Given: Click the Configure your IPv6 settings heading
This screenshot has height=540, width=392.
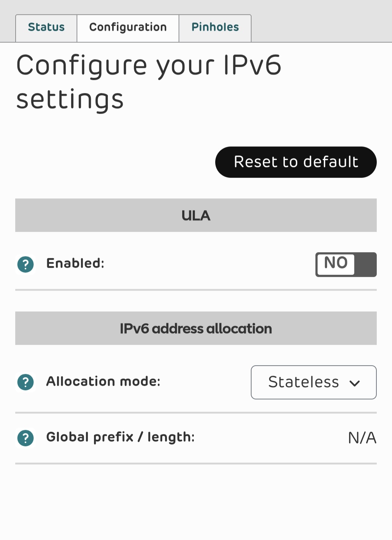Looking at the screenshot, I should pyautogui.click(x=149, y=82).
